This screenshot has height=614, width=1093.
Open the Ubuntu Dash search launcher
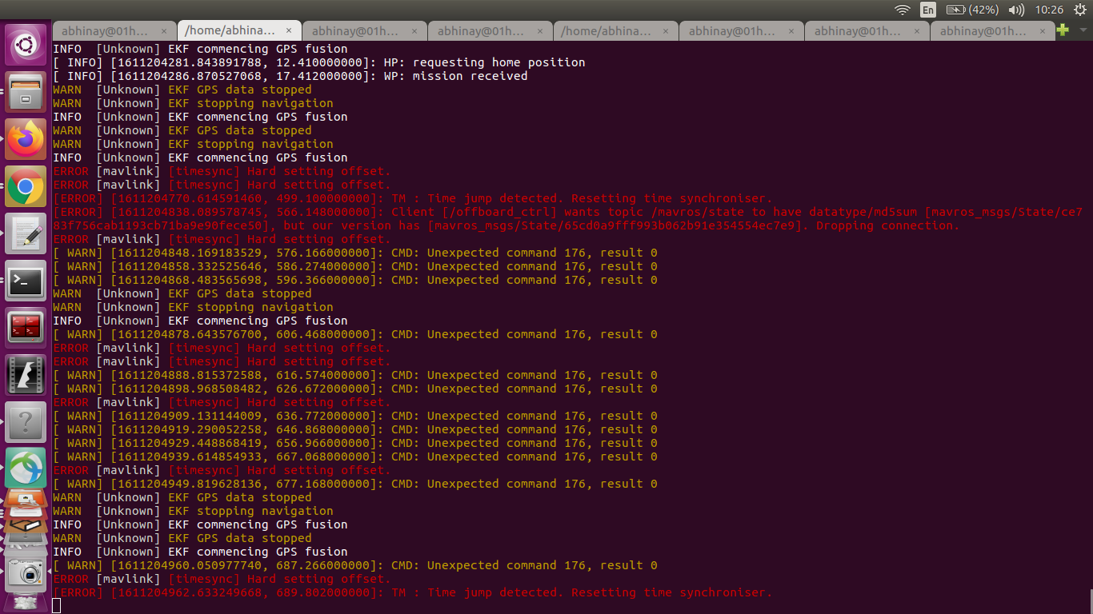point(26,46)
